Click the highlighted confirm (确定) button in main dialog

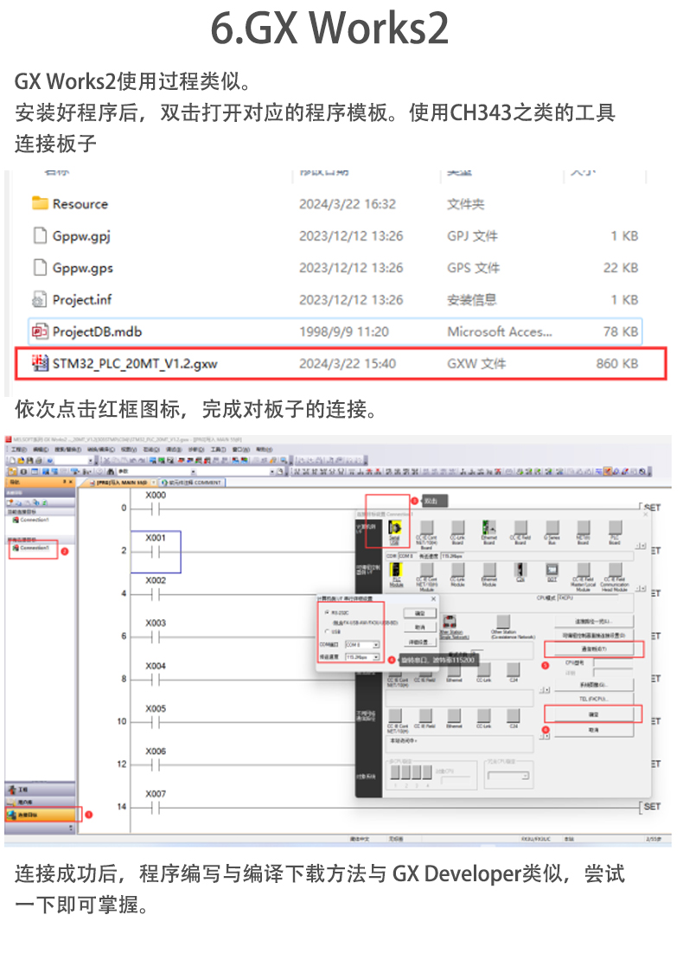pos(593,714)
